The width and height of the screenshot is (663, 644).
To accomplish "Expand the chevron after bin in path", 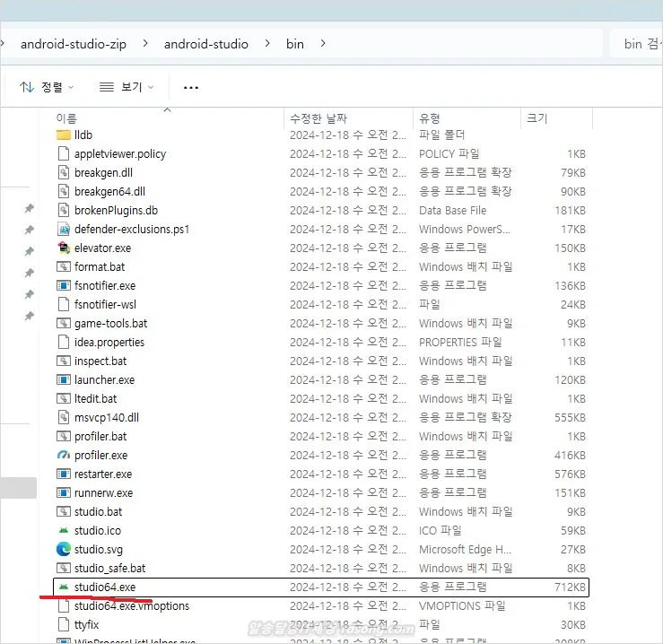I will pos(323,43).
